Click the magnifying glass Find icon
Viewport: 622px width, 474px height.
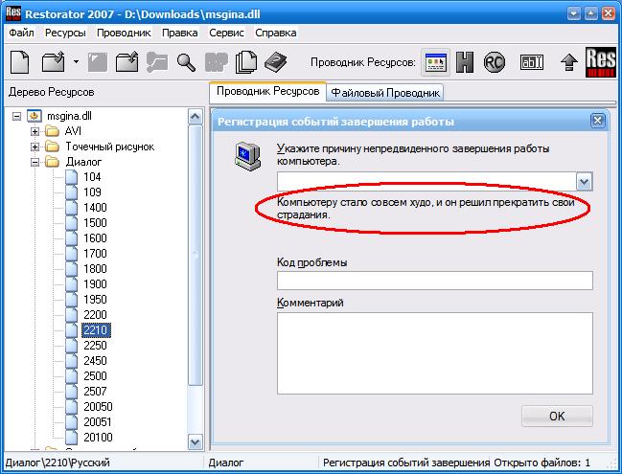point(186,62)
